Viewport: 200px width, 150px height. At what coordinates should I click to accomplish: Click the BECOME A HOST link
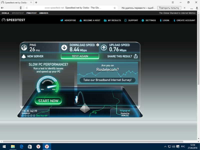(x=92, y=20)
